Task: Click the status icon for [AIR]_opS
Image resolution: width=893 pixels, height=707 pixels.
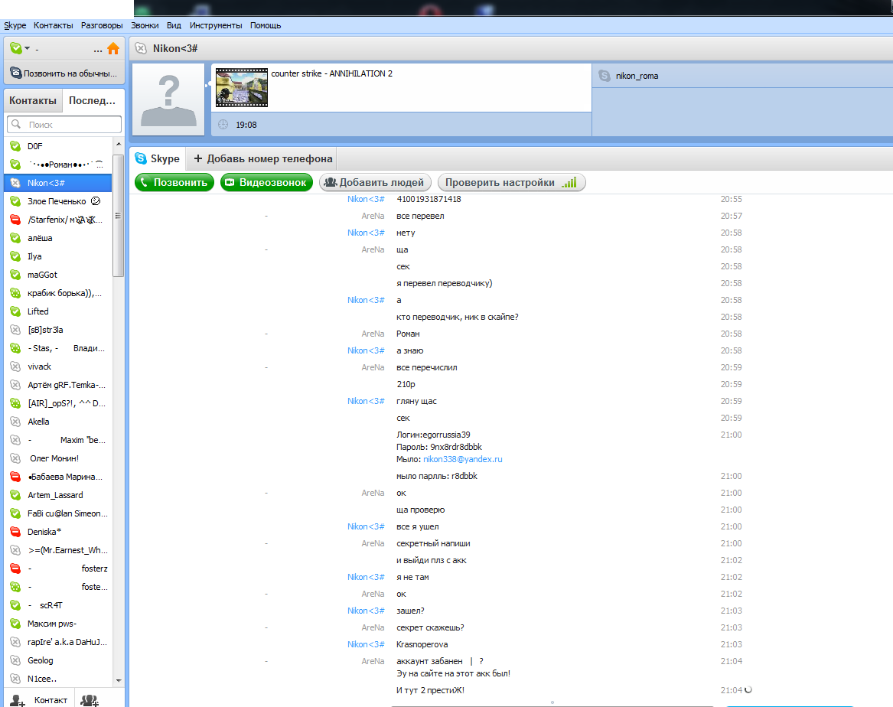Action: (x=15, y=403)
